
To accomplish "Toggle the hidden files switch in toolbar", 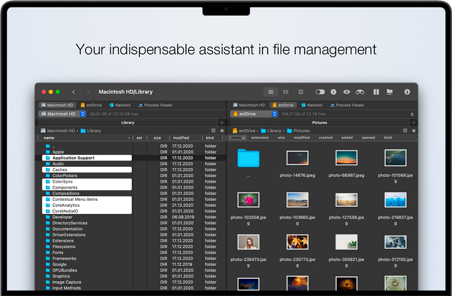I will click(320, 92).
